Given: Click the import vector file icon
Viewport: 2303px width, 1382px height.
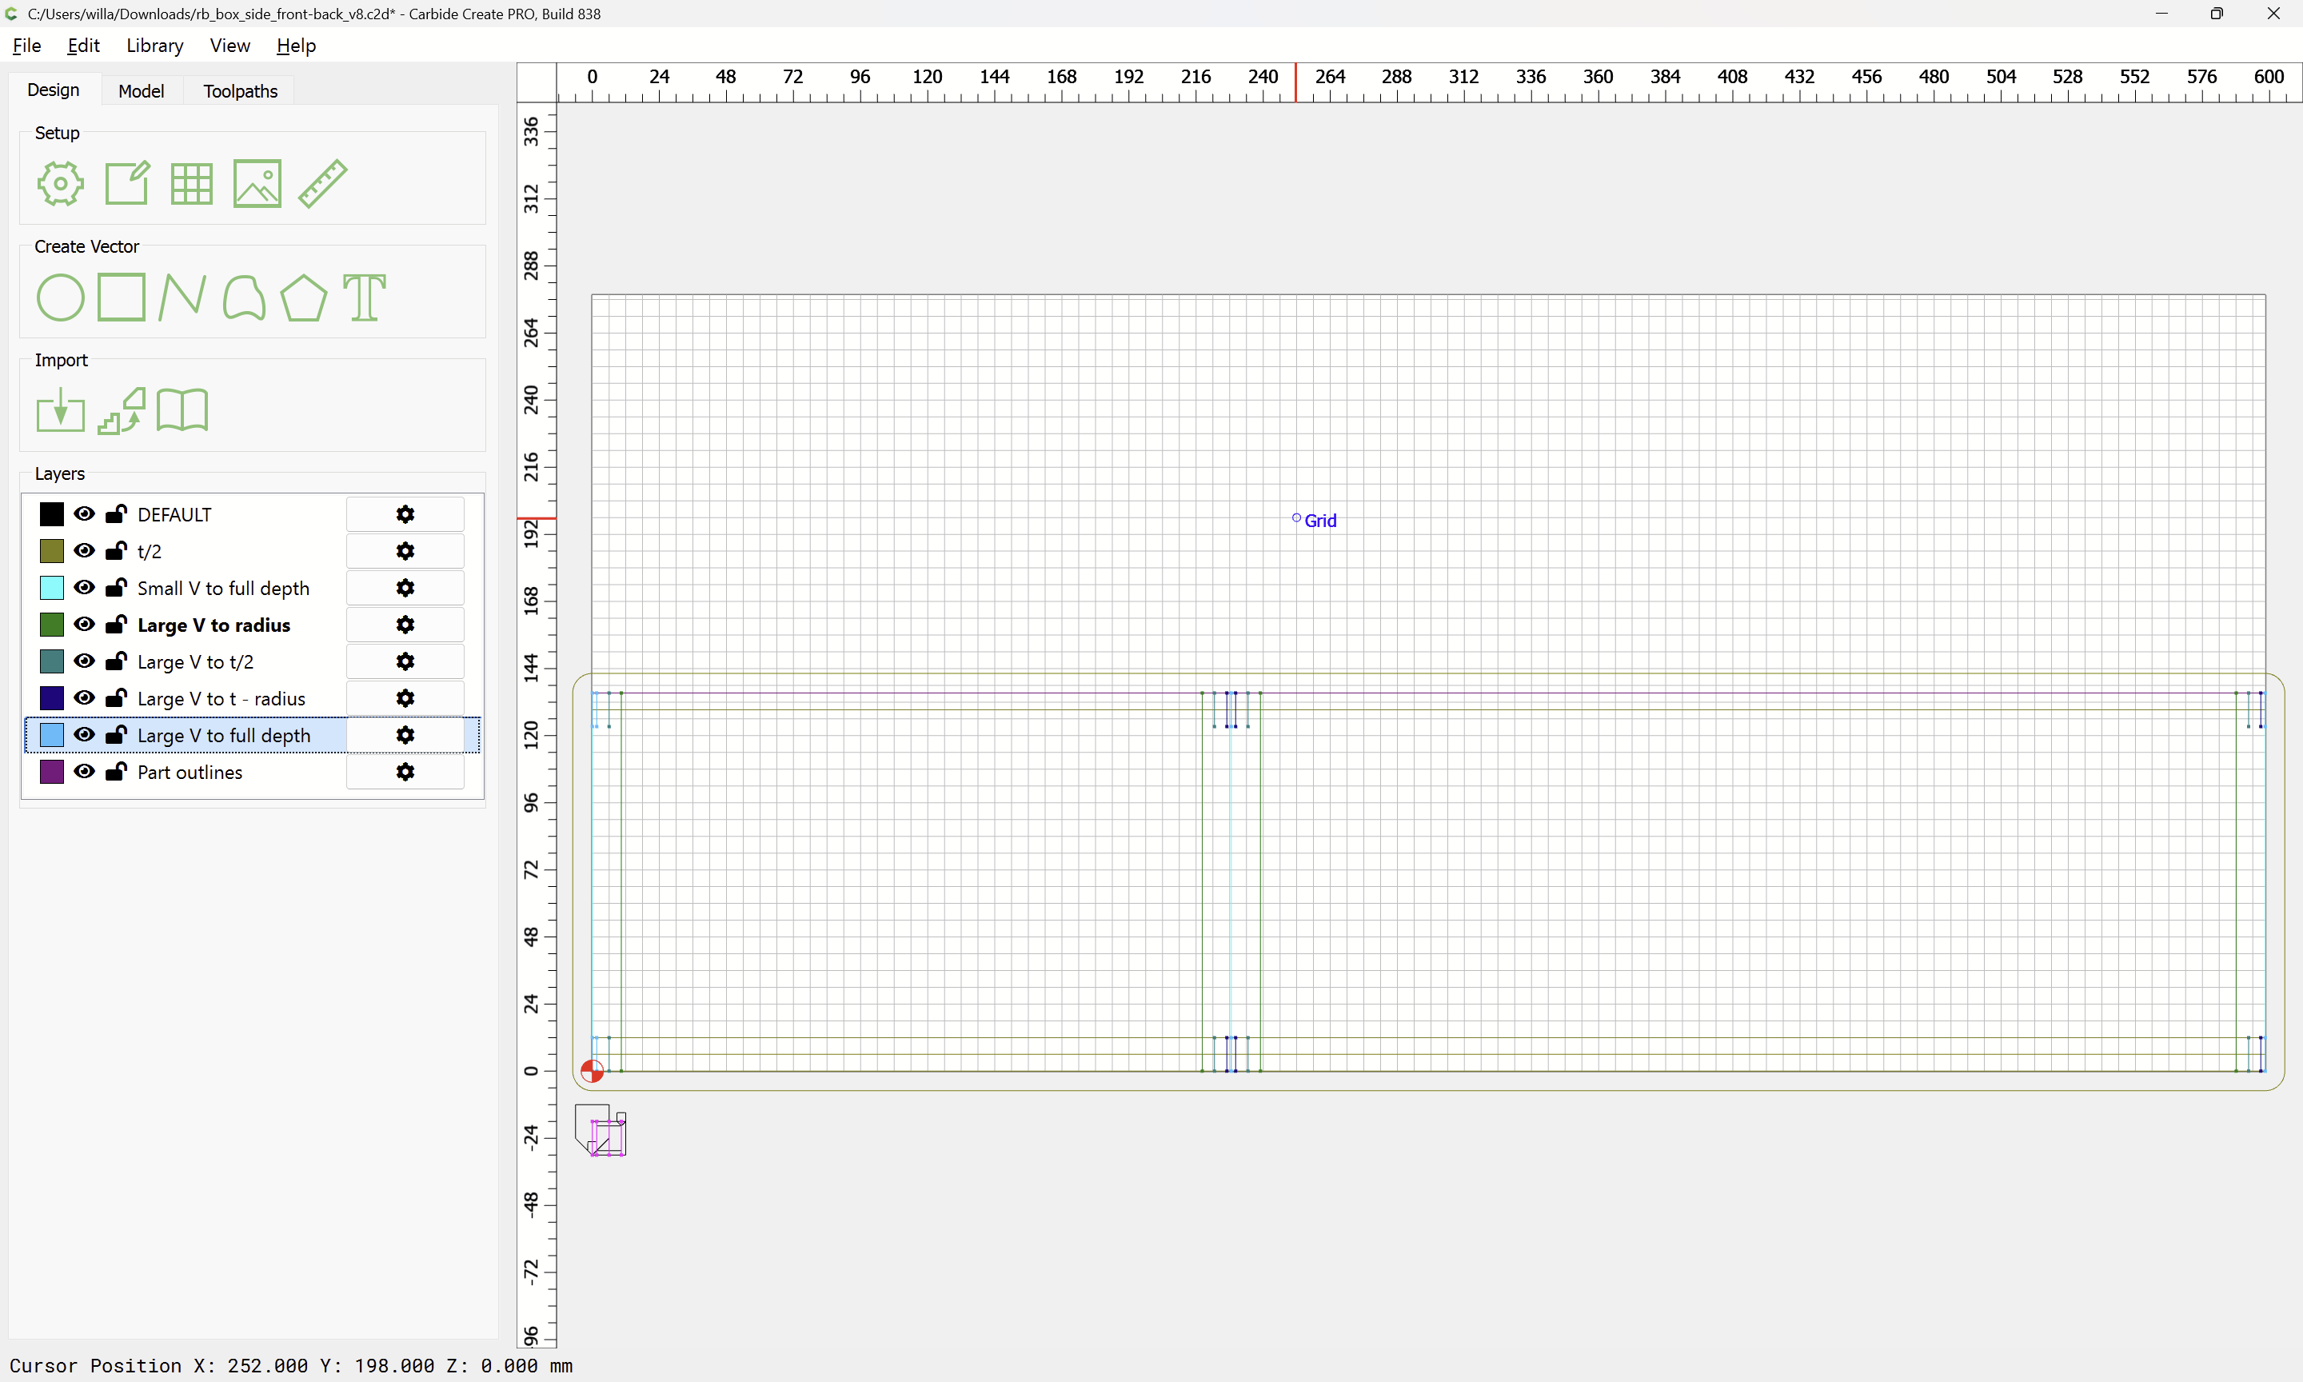Looking at the screenshot, I should click(61, 411).
